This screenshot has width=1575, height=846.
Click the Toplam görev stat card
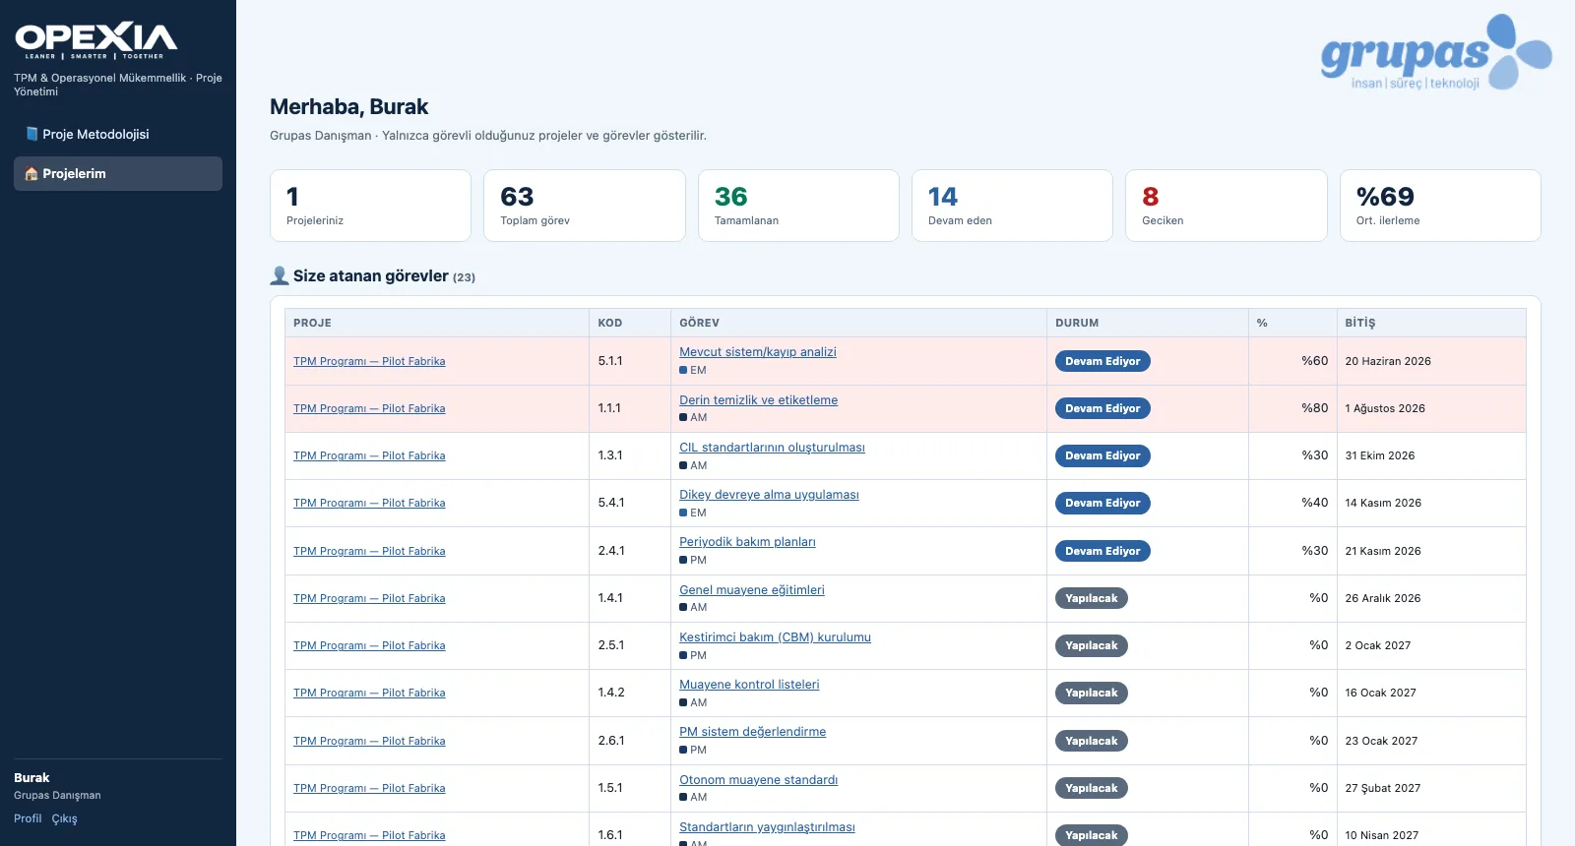click(x=585, y=206)
